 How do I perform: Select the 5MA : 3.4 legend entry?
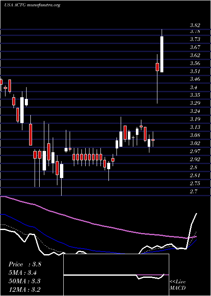(x=23, y=273)
